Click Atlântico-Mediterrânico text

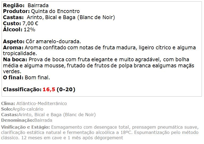click(x=41, y=103)
